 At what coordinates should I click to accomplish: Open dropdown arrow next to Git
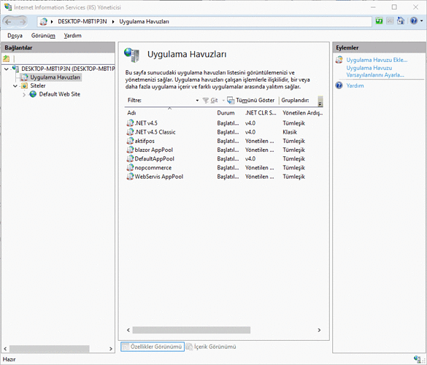(223, 101)
